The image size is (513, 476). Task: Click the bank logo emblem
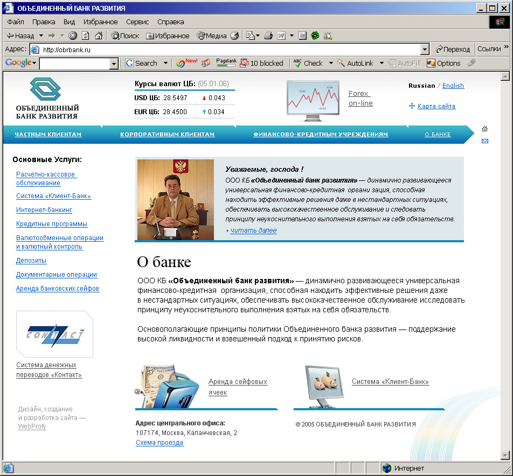[45, 89]
